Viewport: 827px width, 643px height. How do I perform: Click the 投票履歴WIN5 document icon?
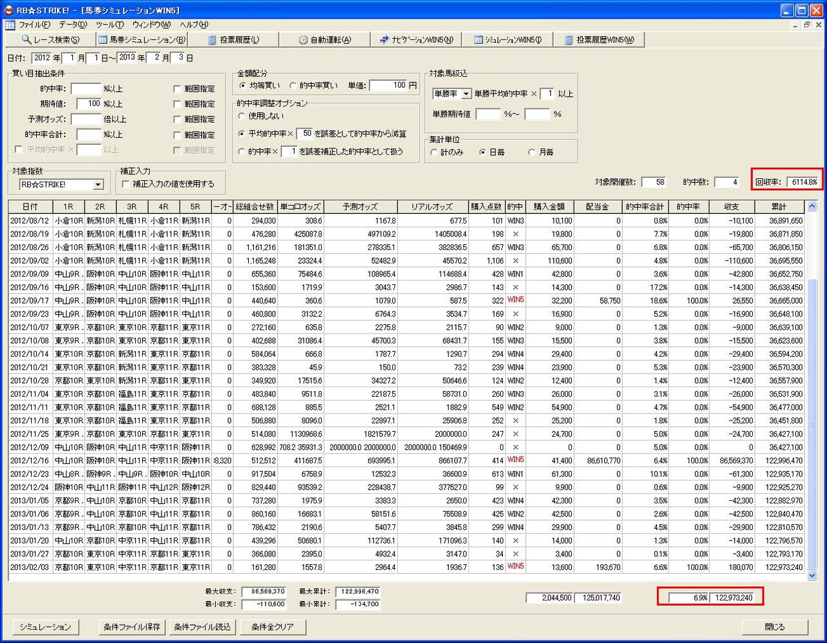pos(569,40)
